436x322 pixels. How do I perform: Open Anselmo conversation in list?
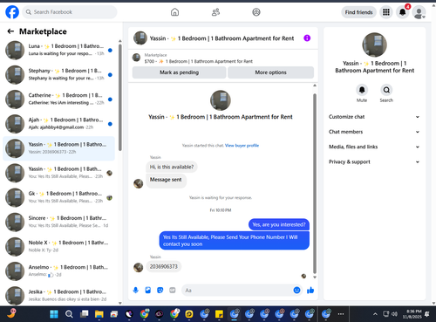[58, 271]
